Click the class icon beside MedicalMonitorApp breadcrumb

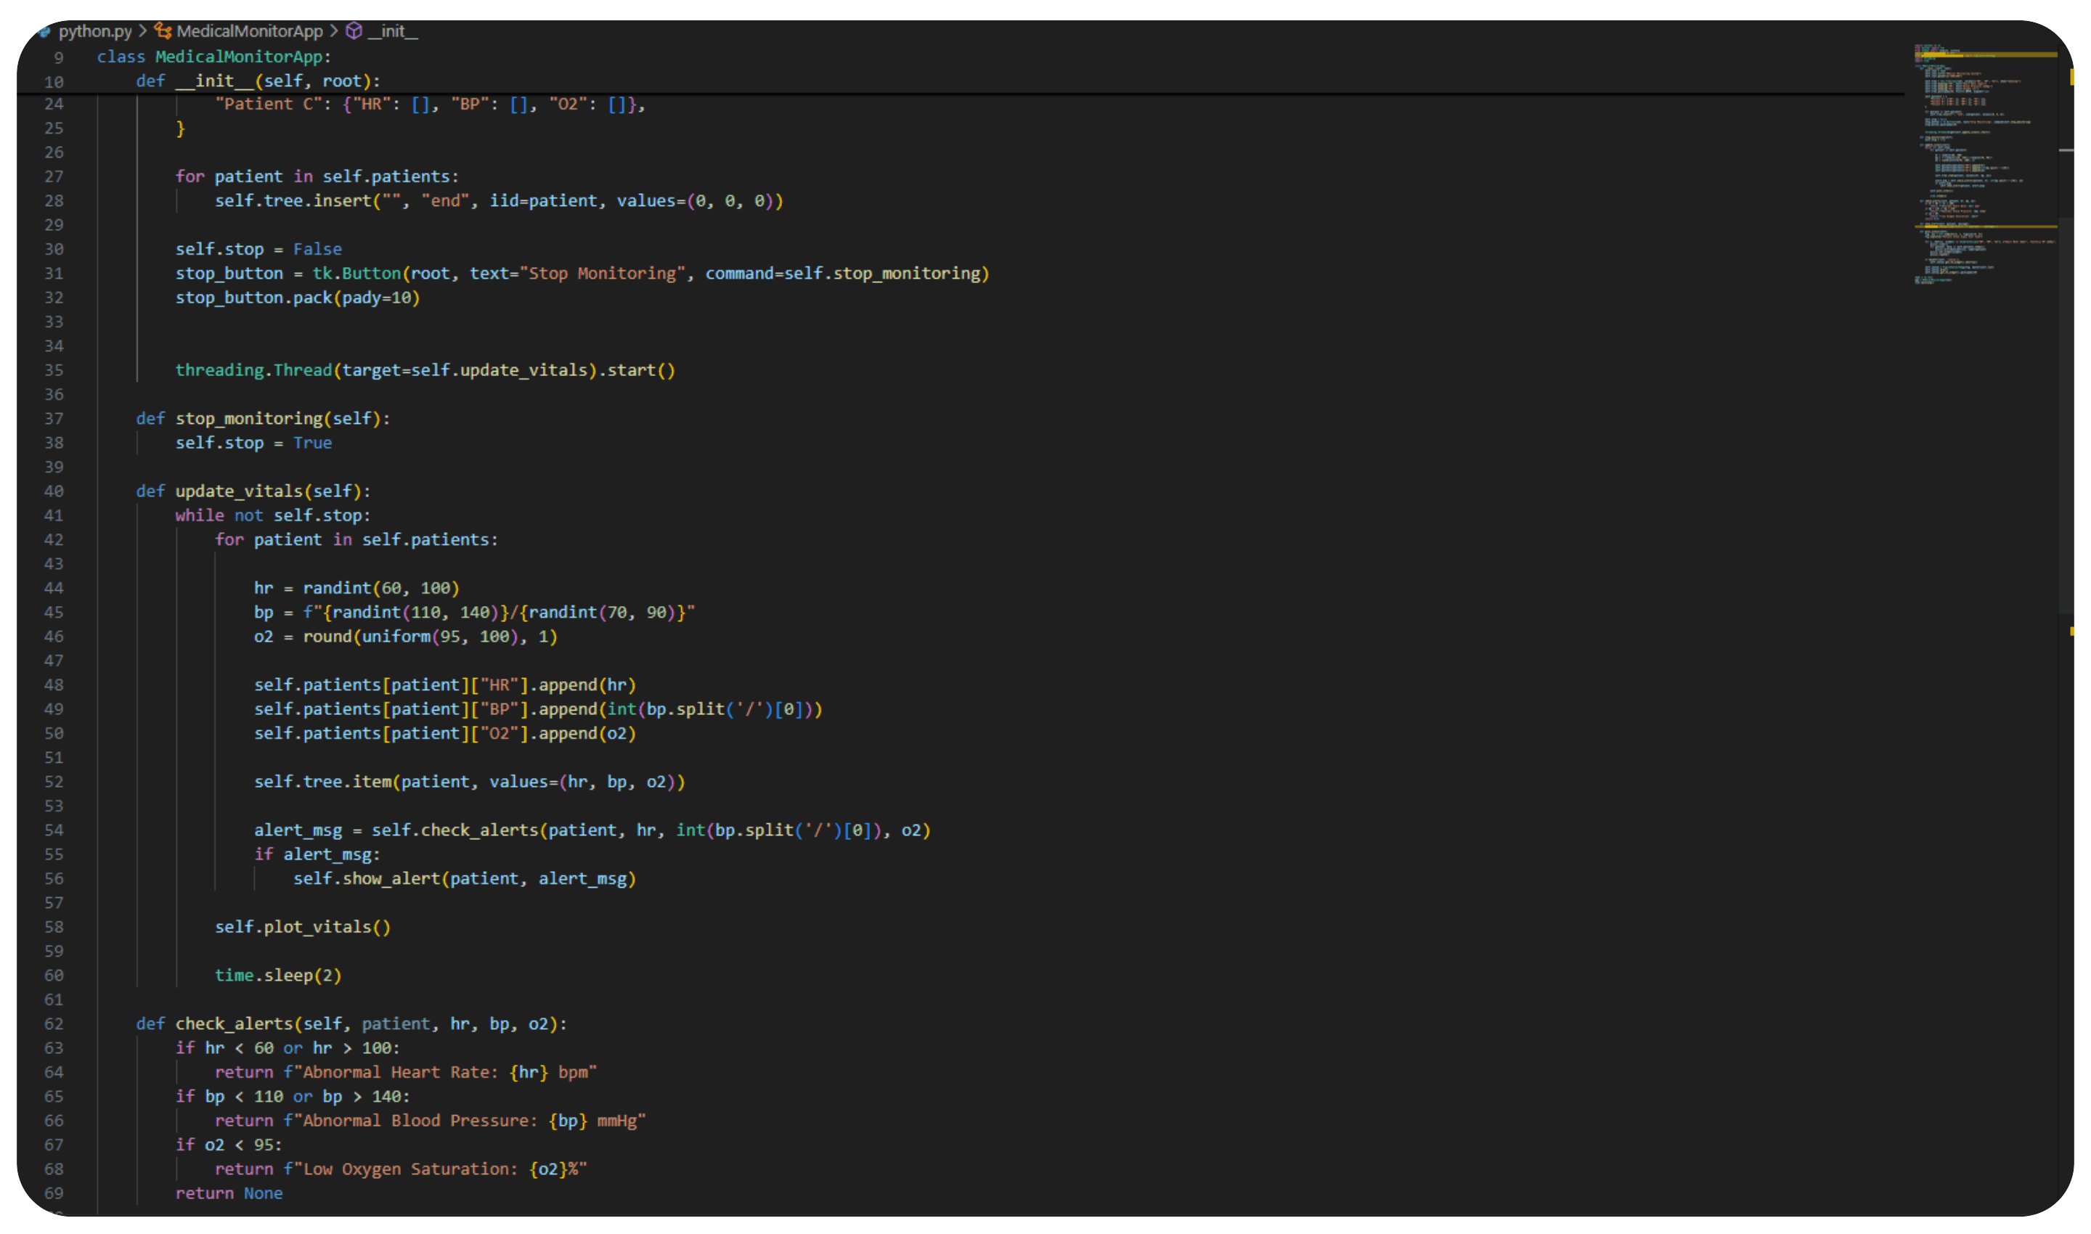(x=163, y=30)
